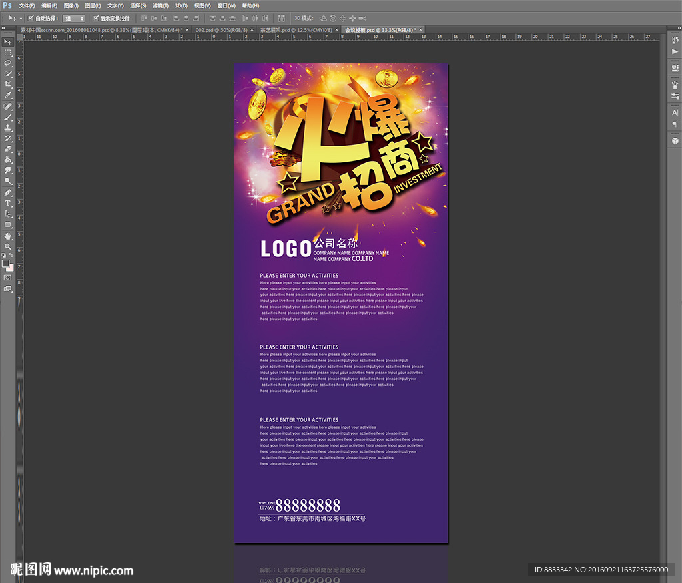Select the Zoom tool

(x=8, y=246)
